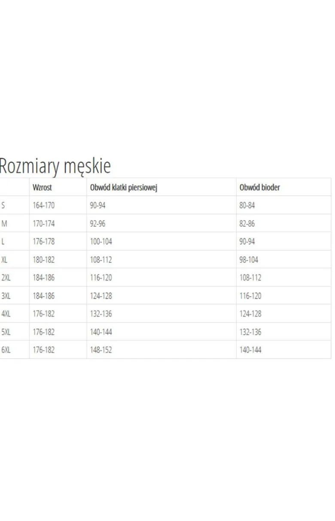Click the 4XL size row label
Image resolution: width=335 pixels, height=521 pixels.
click(6, 314)
